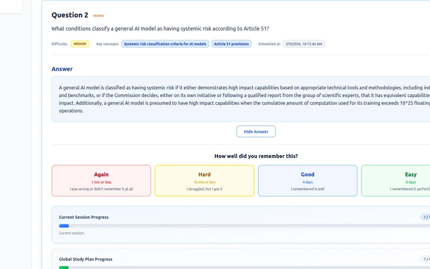
Task: Click the Article 51 question text
Action: (160, 29)
